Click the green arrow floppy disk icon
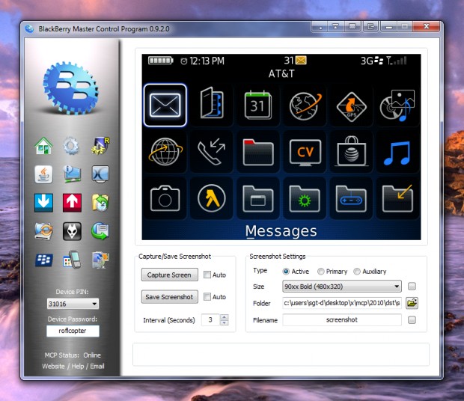This screenshot has width=464, height=401. pos(100,231)
